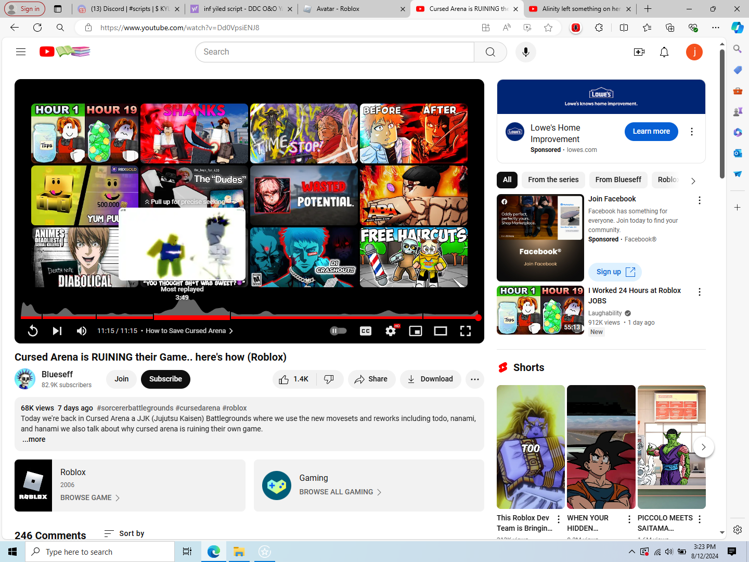The height and width of the screenshot is (562, 749).
Task: Open a new browser tab
Action: (x=648, y=9)
